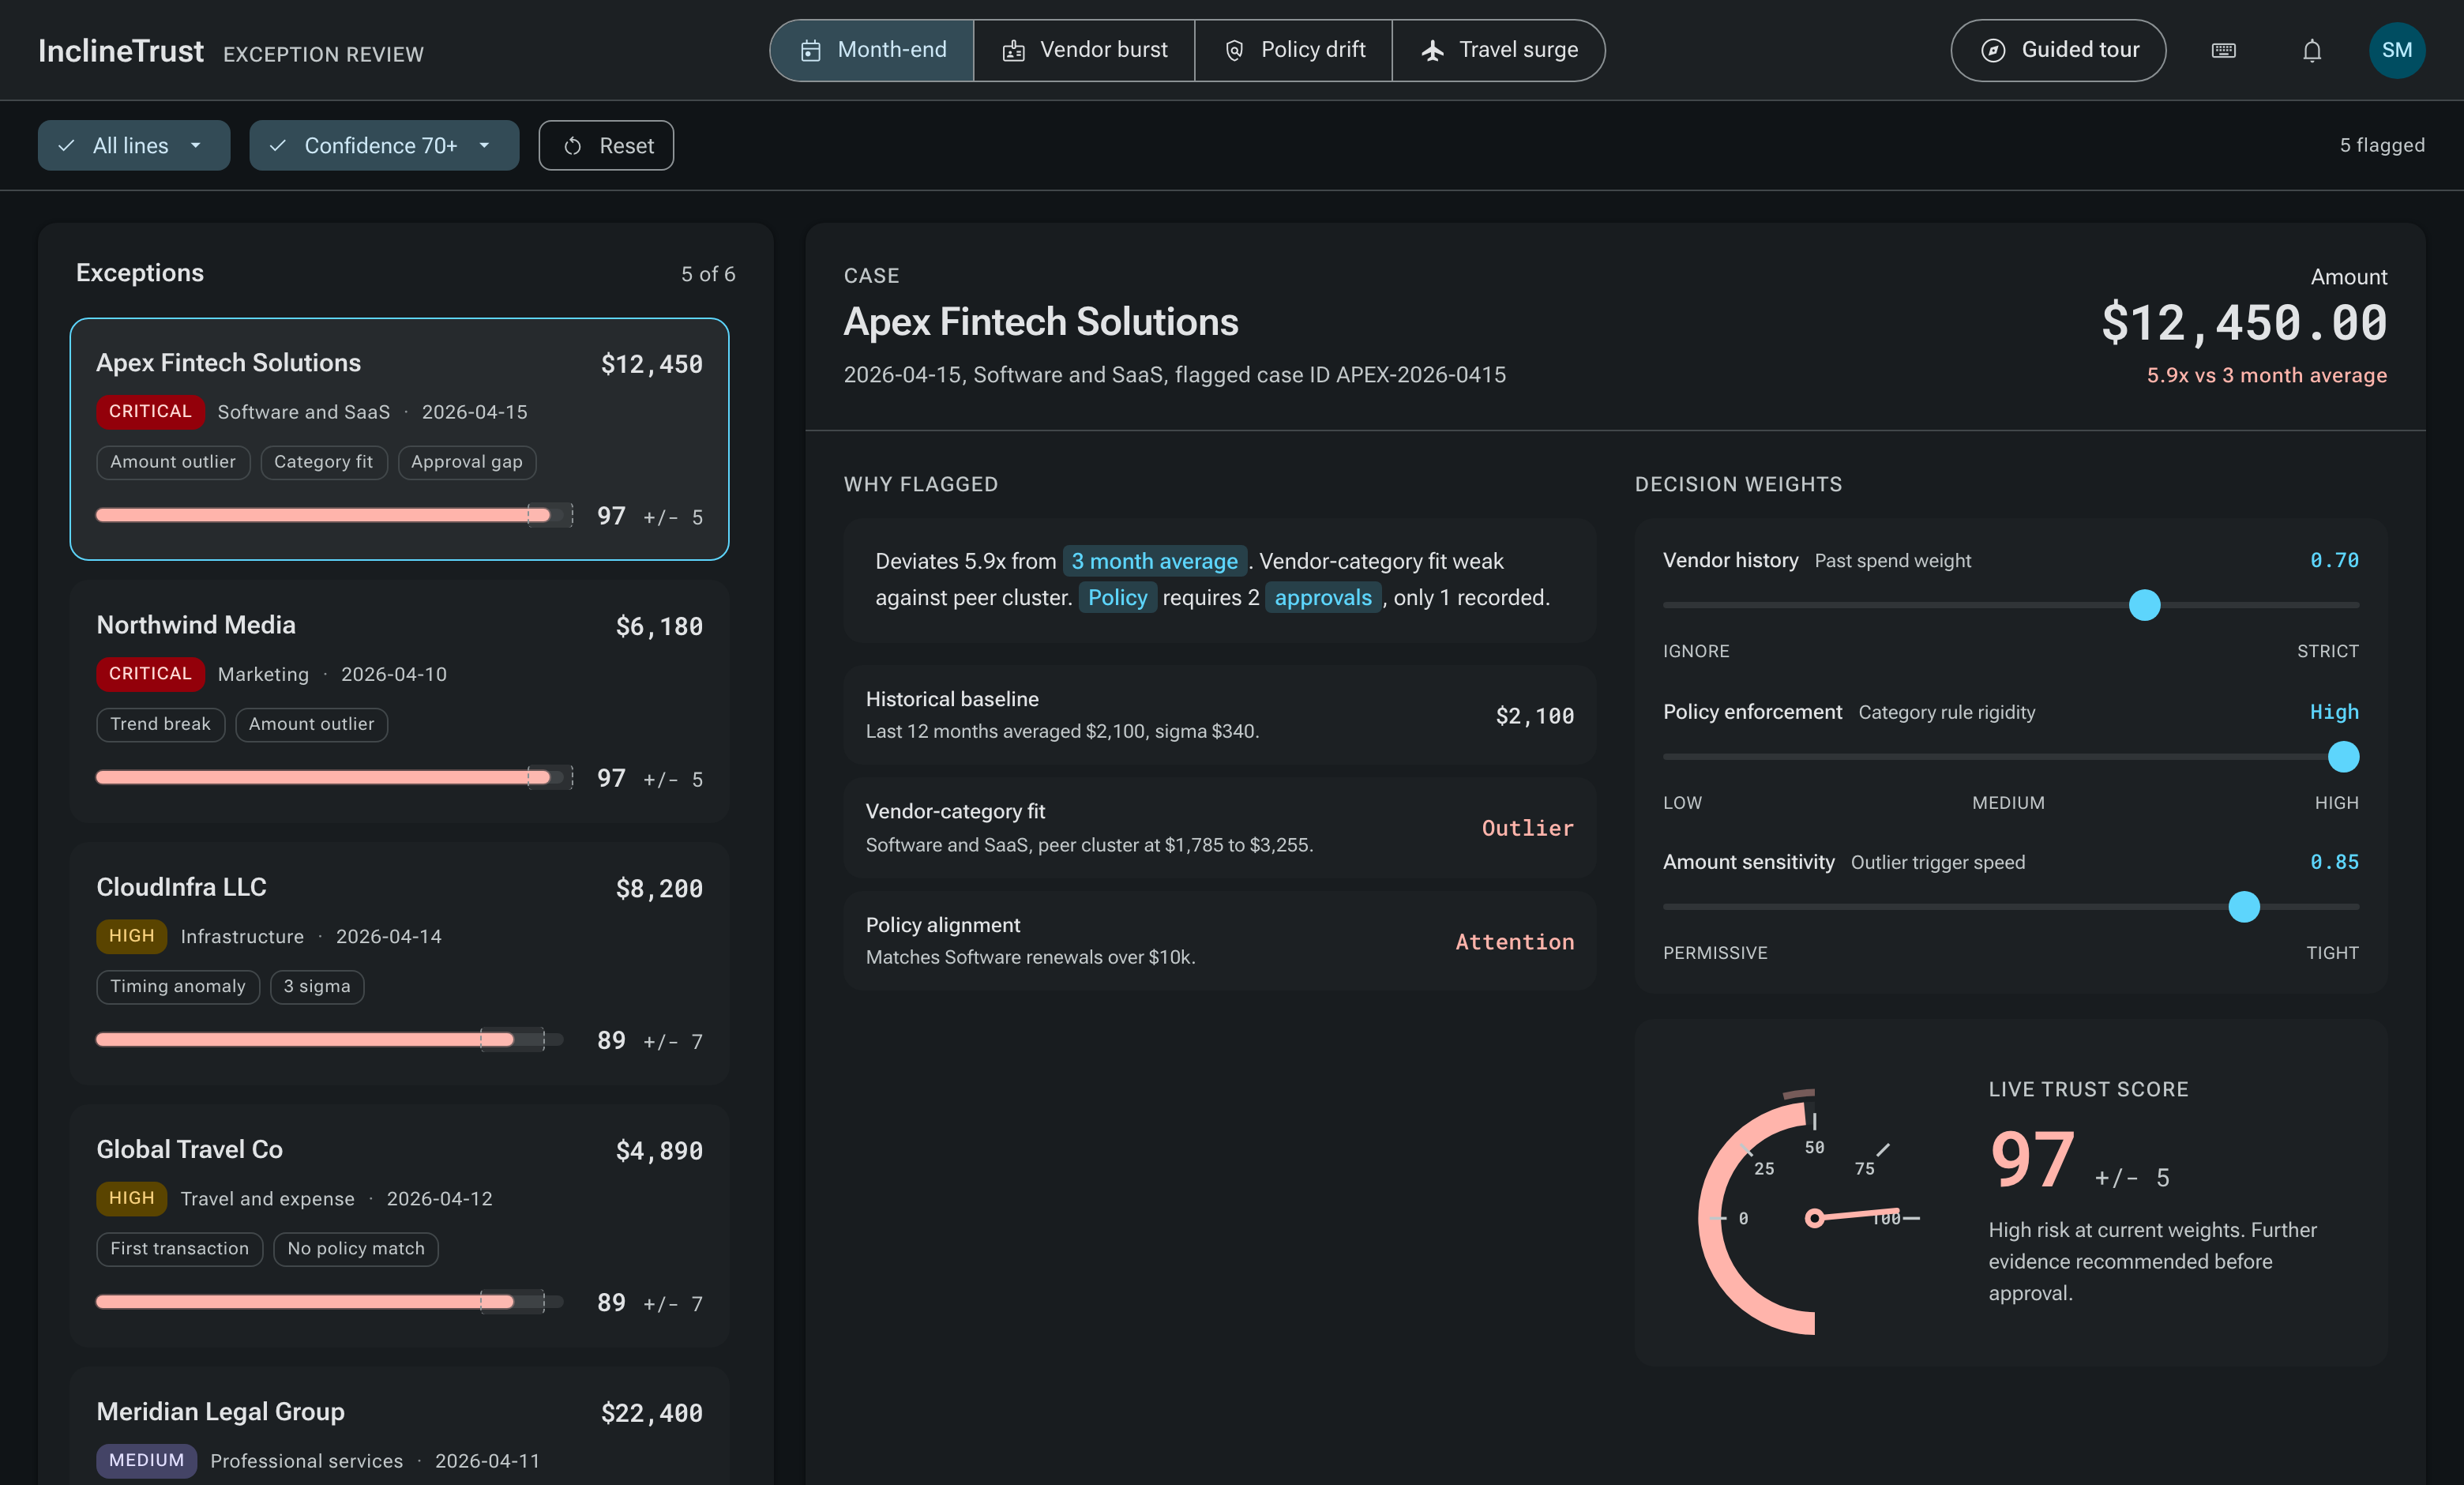
Task: Click the 0.85 Amount sensitivity value
Action: pos(2334,862)
